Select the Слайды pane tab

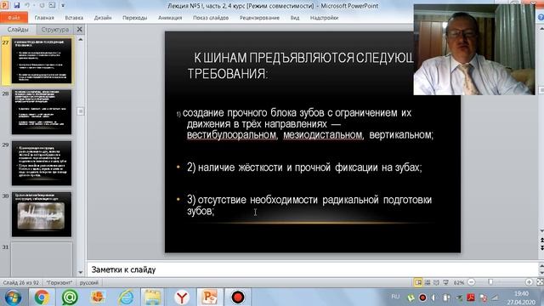click(18, 30)
